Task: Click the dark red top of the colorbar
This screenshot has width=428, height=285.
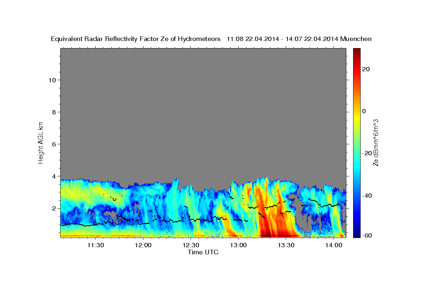Action: tap(356, 52)
